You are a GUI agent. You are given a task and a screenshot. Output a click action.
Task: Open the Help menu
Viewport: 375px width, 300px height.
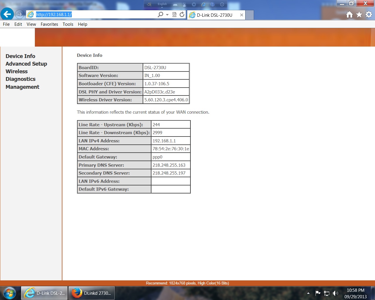click(83, 24)
